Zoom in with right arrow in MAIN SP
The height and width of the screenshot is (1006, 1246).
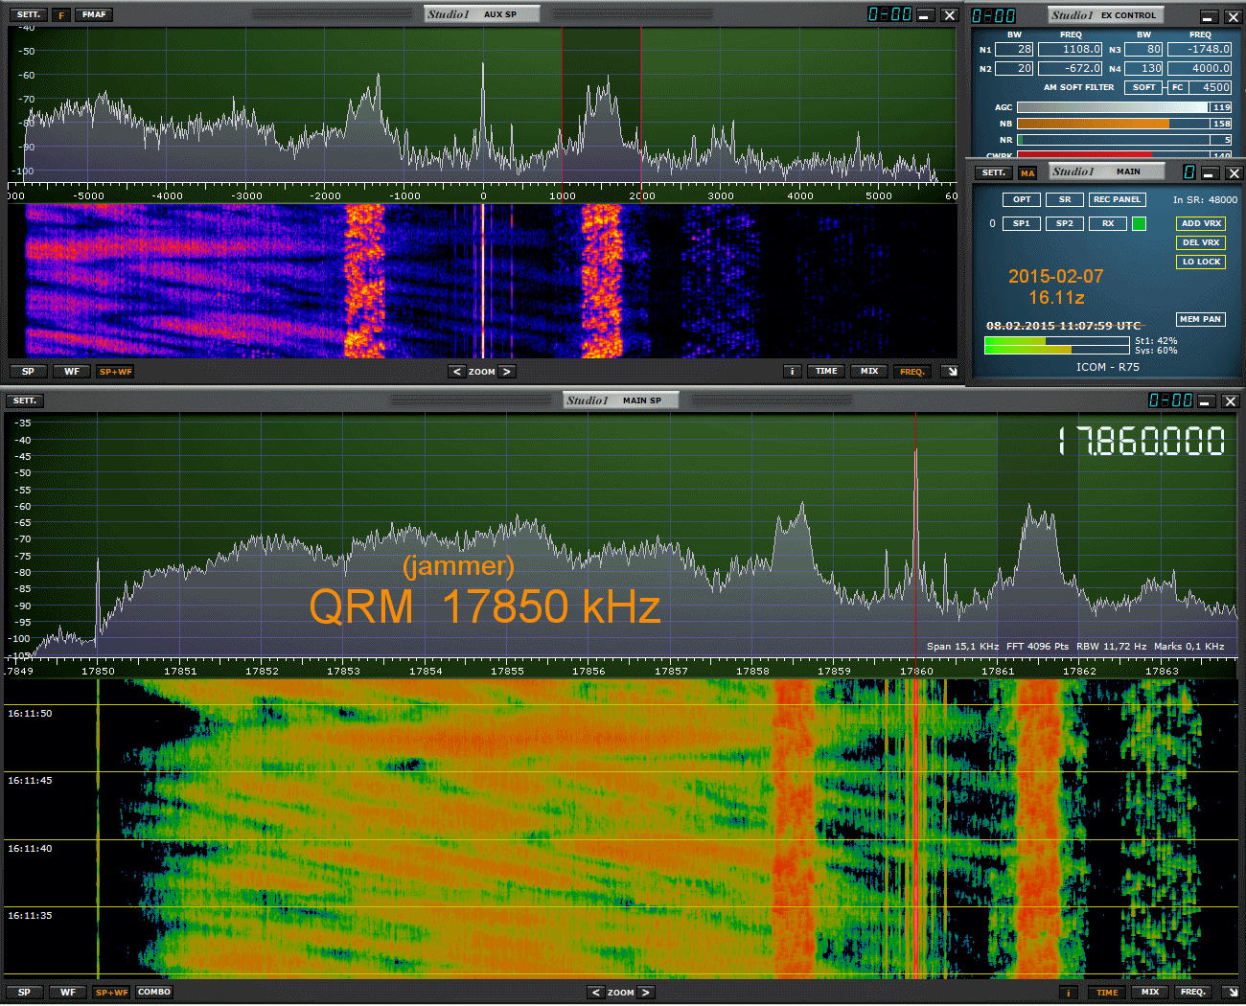click(x=645, y=993)
